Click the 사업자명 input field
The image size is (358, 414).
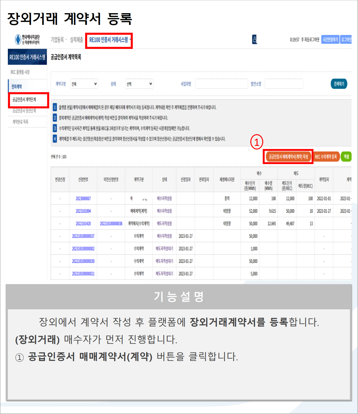[x=221, y=84]
